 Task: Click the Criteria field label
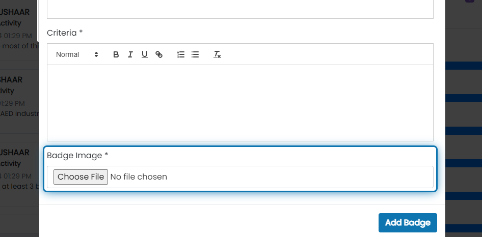click(65, 33)
